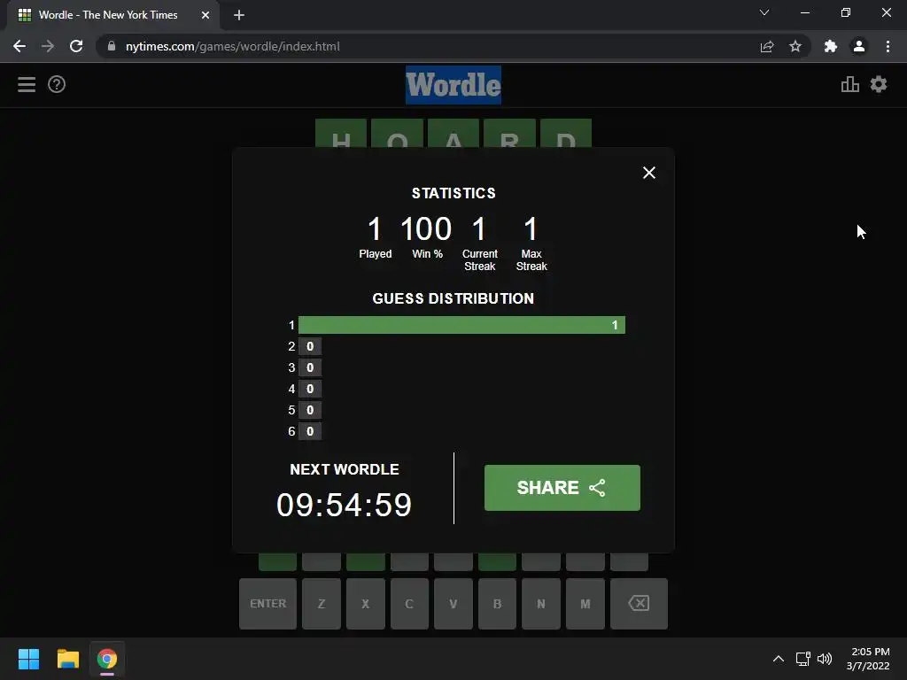Click the C key

click(x=409, y=604)
